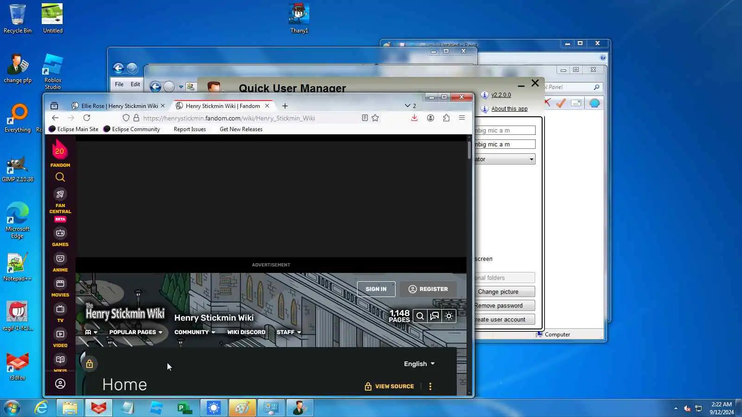742x417 pixels.
Task: Open the account type dropdown in Quick User Manager
Action: [x=505, y=159]
